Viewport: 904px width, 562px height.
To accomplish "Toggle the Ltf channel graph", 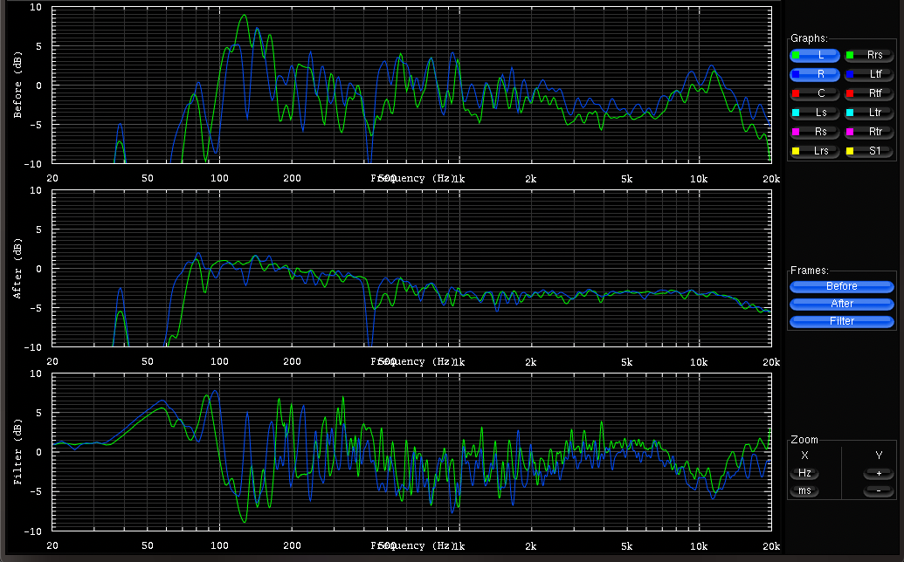I will click(868, 74).
